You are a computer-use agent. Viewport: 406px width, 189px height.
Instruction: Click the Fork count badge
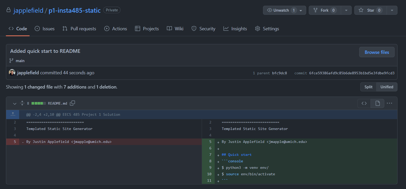click(334, 10)
